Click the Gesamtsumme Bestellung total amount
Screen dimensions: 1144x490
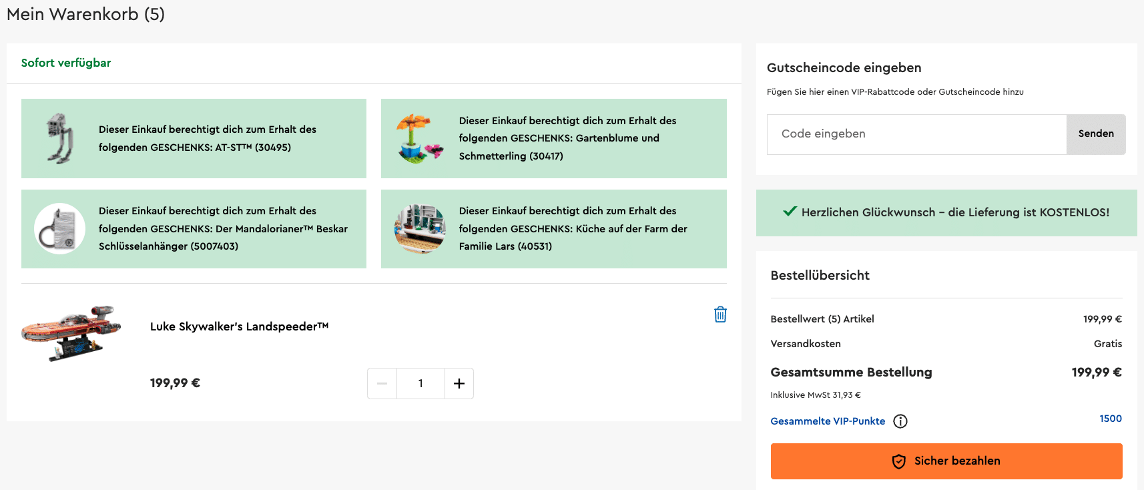click(1097, 373)
